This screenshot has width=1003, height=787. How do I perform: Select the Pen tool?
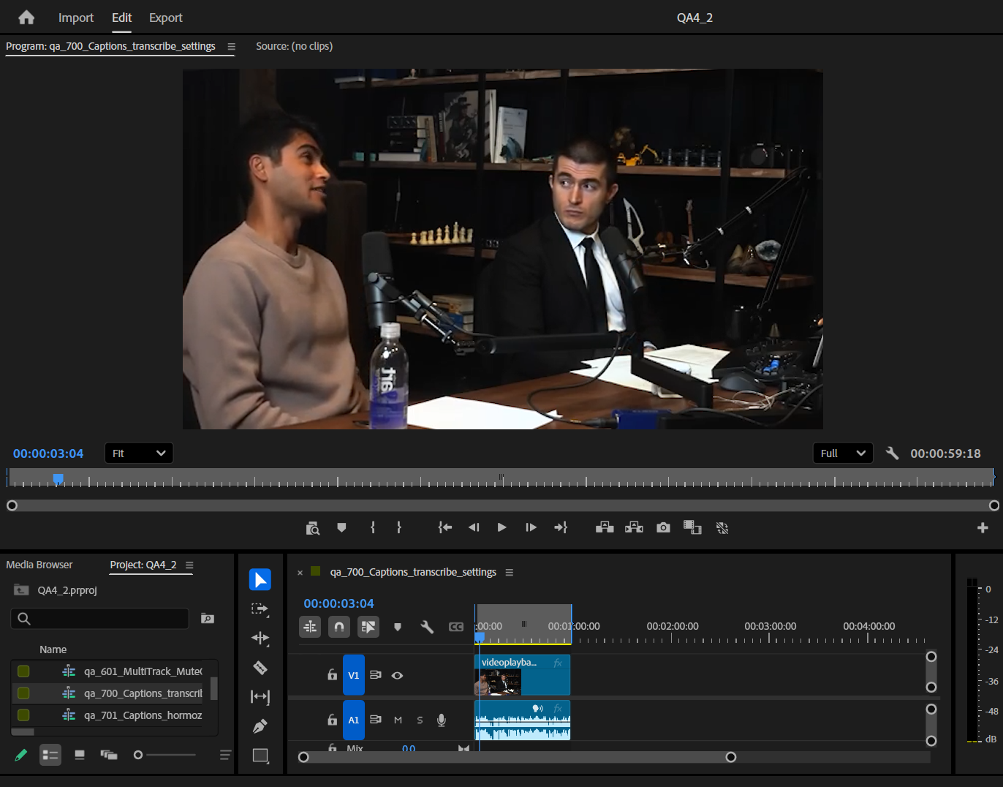click(x=260, y=726)
